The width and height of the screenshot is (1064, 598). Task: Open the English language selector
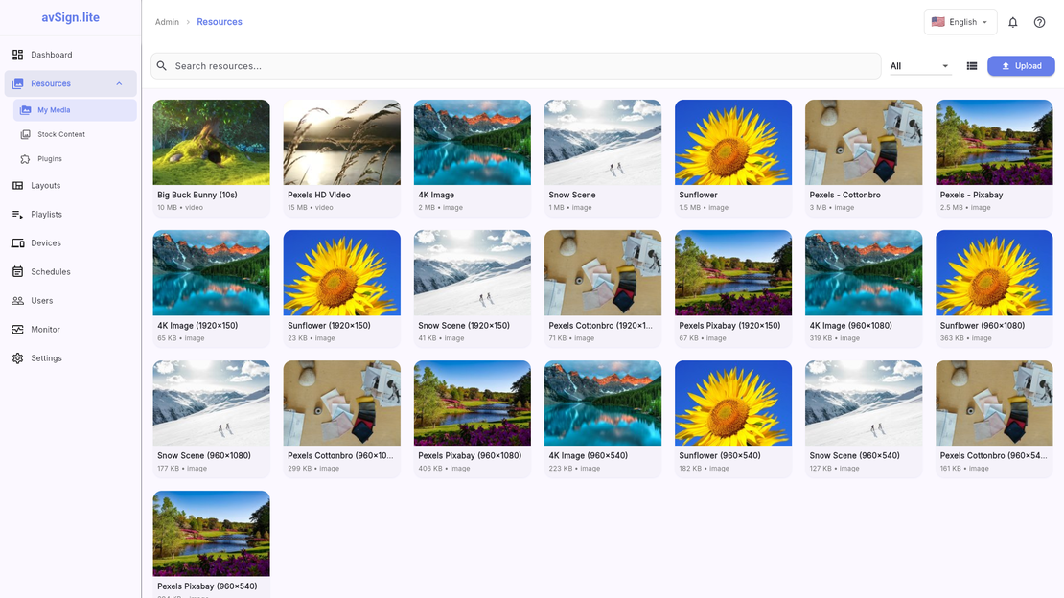point(960,21)
